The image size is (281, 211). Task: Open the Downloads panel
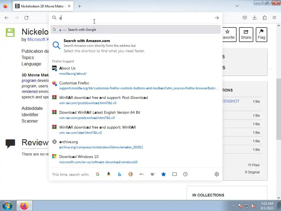point(254,18)
